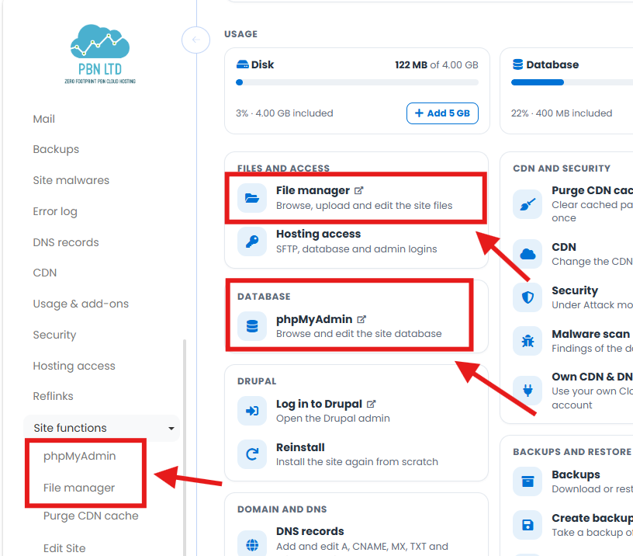The image size is (633, 556).
Task: Select CDN in the sidebar menu
Action: [x=45, y=273]
